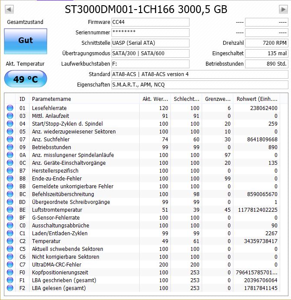Click the Eigenschaften field S.M.A.R.T., APM, NCQ

[200, 85]
